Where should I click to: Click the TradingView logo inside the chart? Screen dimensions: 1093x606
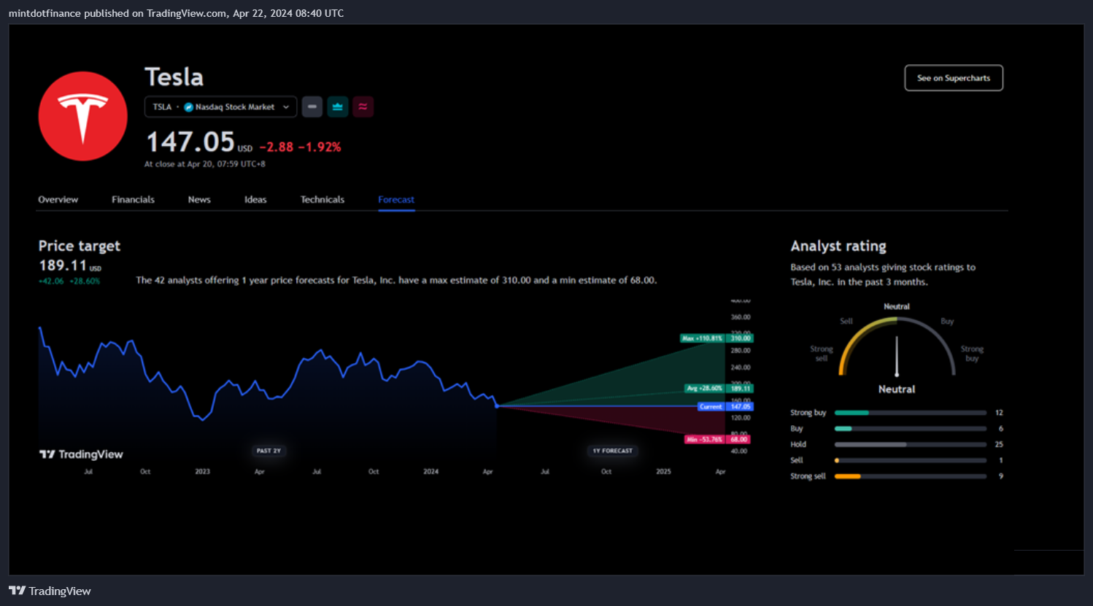coord(81,454)
